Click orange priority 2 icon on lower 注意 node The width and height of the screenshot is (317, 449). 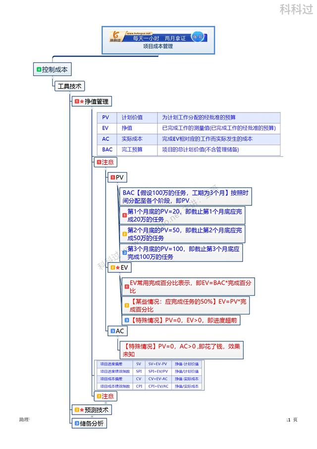point(99,396)
